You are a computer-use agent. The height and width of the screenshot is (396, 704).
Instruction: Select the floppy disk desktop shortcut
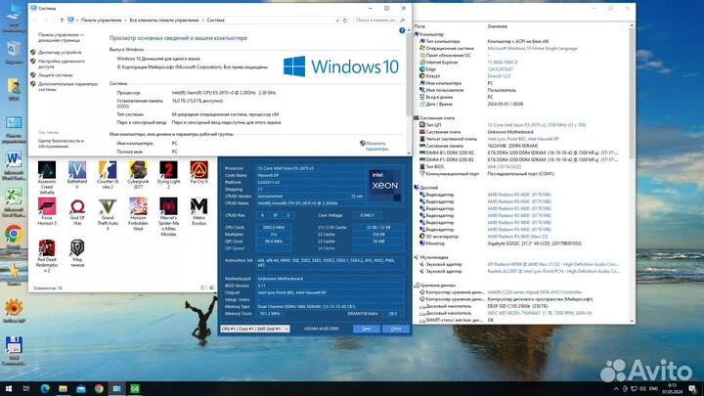pyautogui.click(x=14, y=351)
